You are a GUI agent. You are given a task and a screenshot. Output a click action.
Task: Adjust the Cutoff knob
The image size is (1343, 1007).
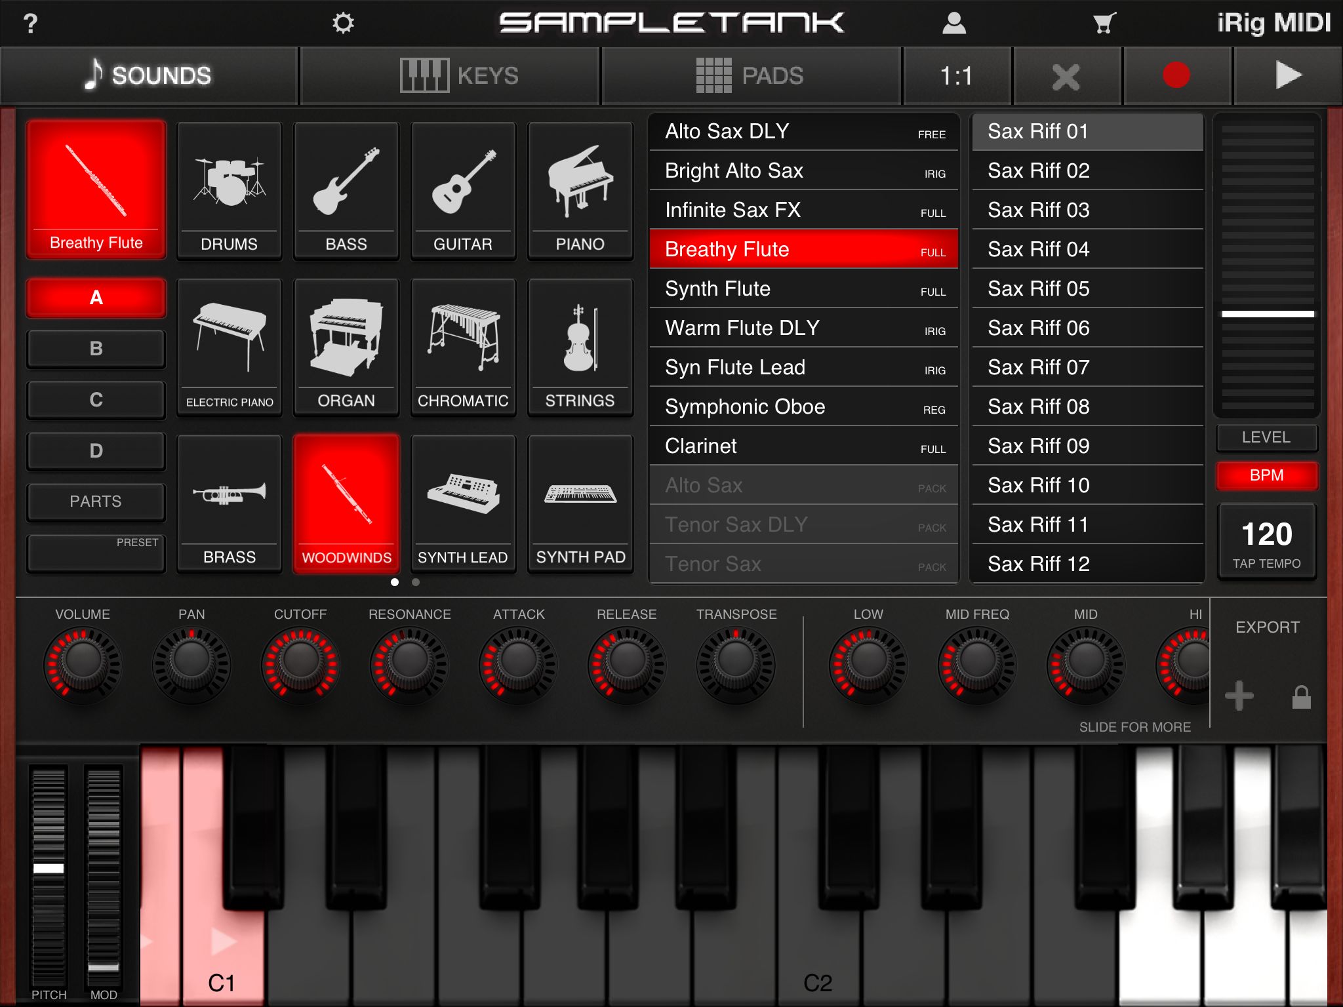[300, 664]
